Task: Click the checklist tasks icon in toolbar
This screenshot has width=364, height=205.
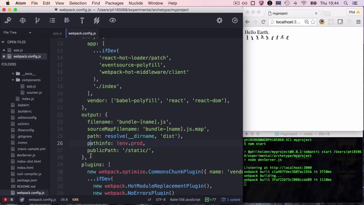Action: point(67,20)
